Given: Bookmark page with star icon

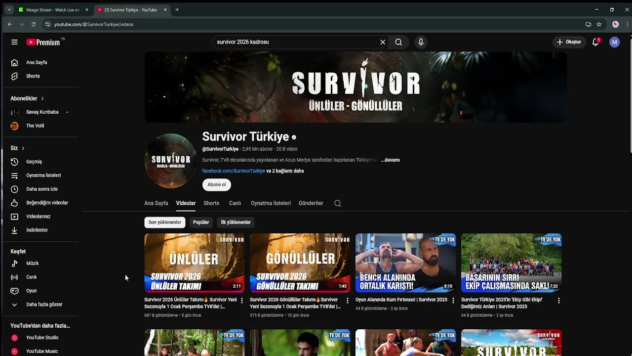Looking at the screenshot, I should point(599,24).
